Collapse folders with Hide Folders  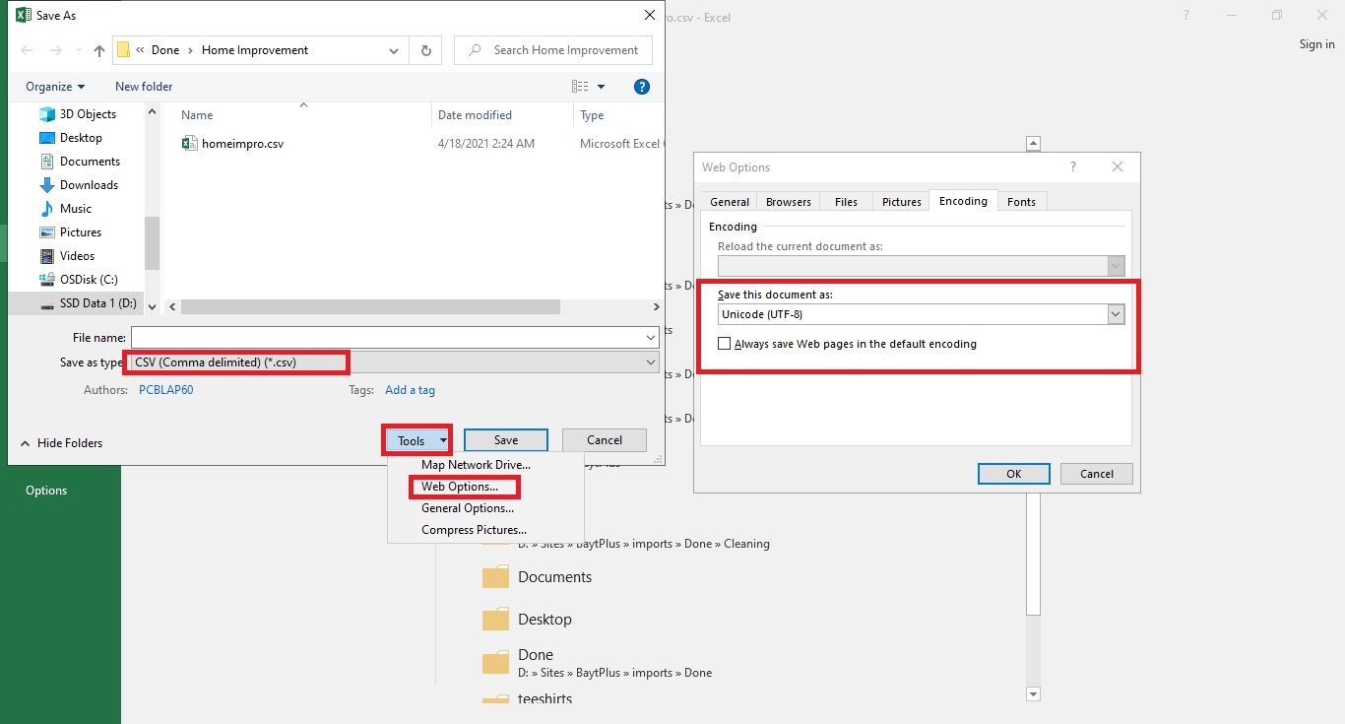point(61,443)
